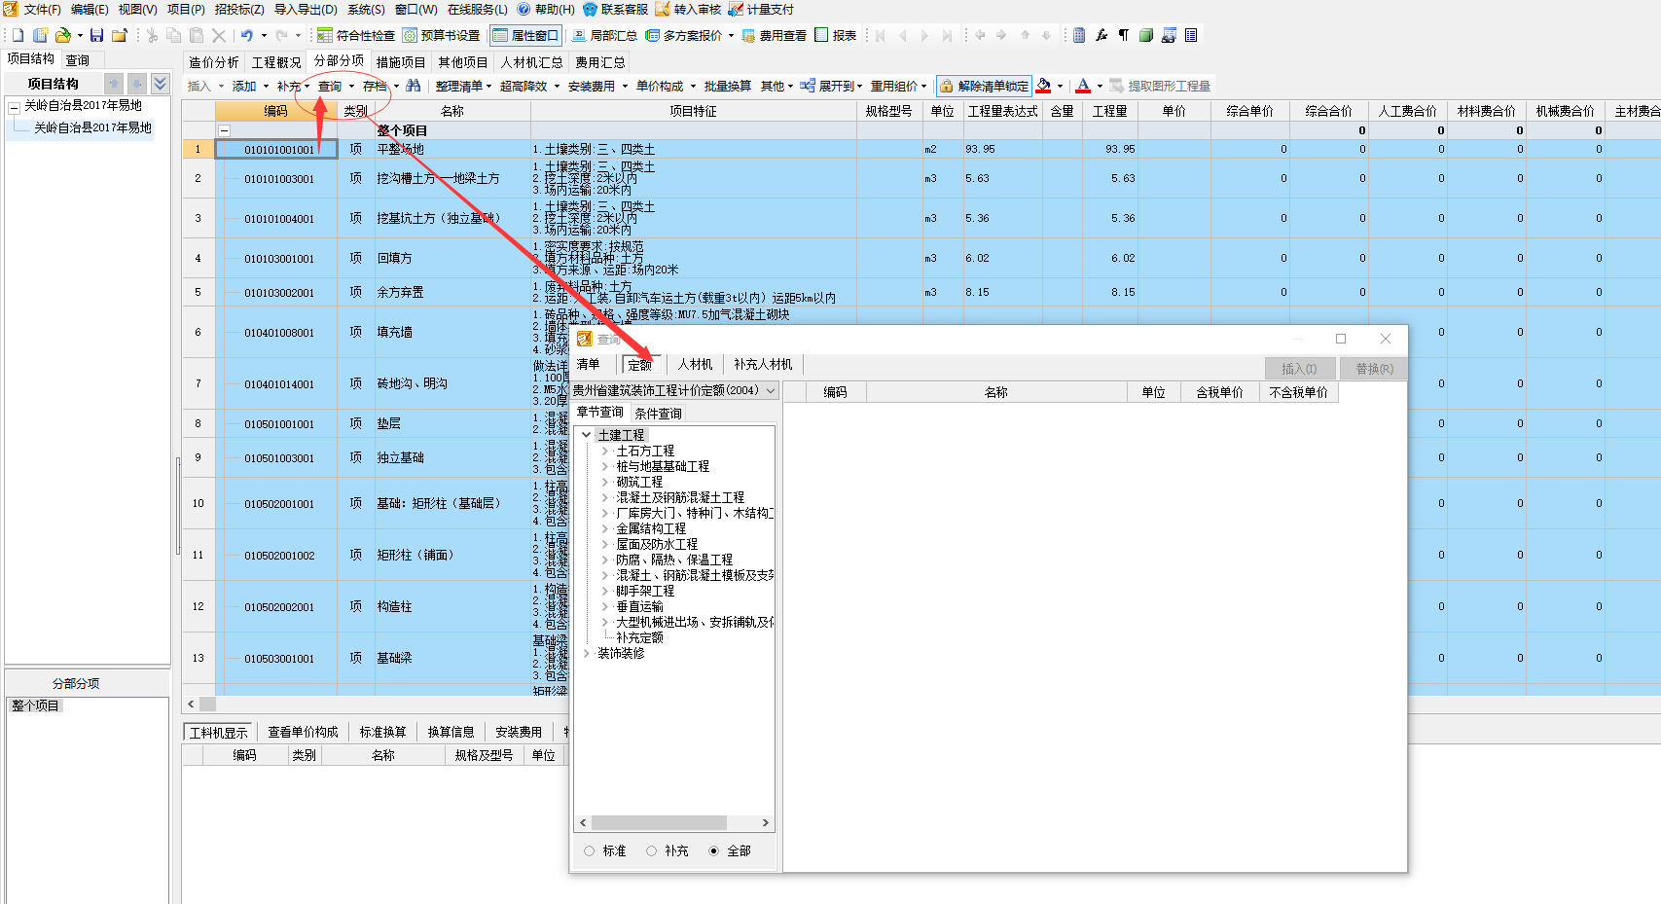Collapse the 土建工程 tree node

[x=587, y=435]
